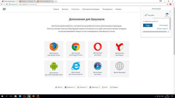The width and height of the screenshot is (175, 98).
Task: Open the hamburger menu icon
Action: pyautogui.click(x=4, y=9)
